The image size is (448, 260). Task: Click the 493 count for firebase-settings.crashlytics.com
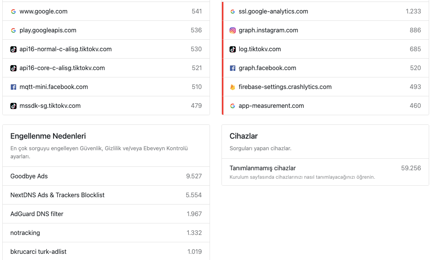(x=415, y=87)
